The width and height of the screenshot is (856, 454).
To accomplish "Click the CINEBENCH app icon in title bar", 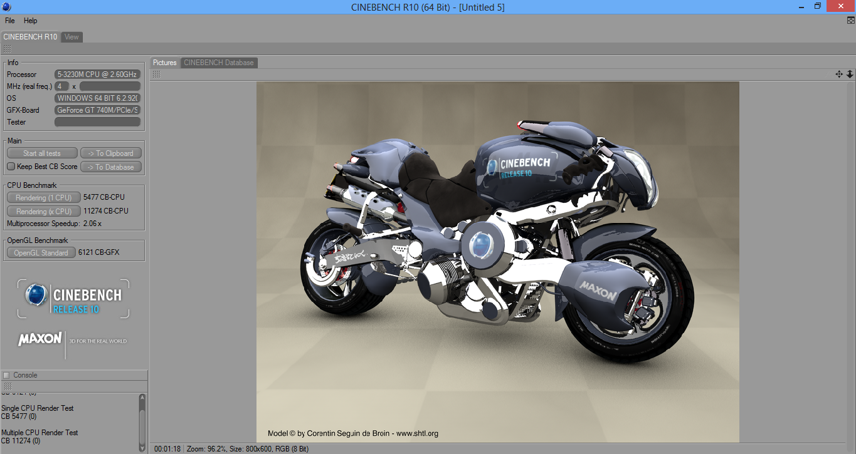I will pos(6,6).
